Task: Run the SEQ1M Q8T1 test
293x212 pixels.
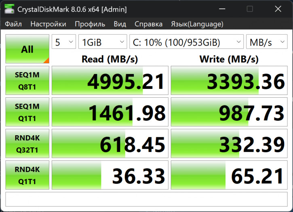Action: (27, 80)
